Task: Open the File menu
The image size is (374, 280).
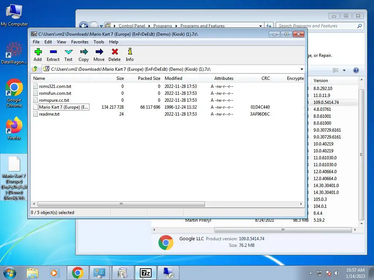Action: [36, 42]
